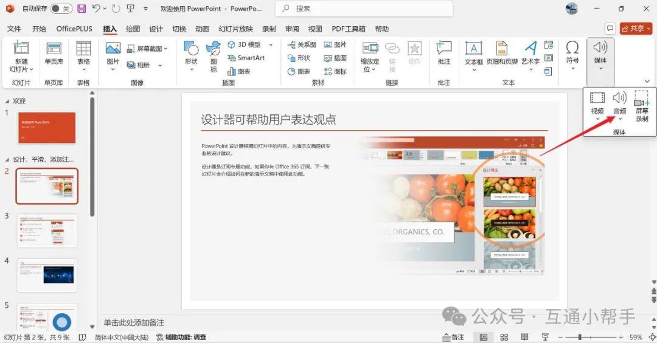The height and width of the screenshot is (343, 657).
Task: Collapse the ribbon with the chevron
Action: (x=647, y=81)
